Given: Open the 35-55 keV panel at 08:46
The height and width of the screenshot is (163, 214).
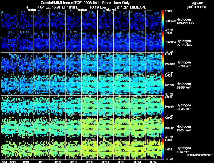Looking at the screenshot, I should coord(122,85).
